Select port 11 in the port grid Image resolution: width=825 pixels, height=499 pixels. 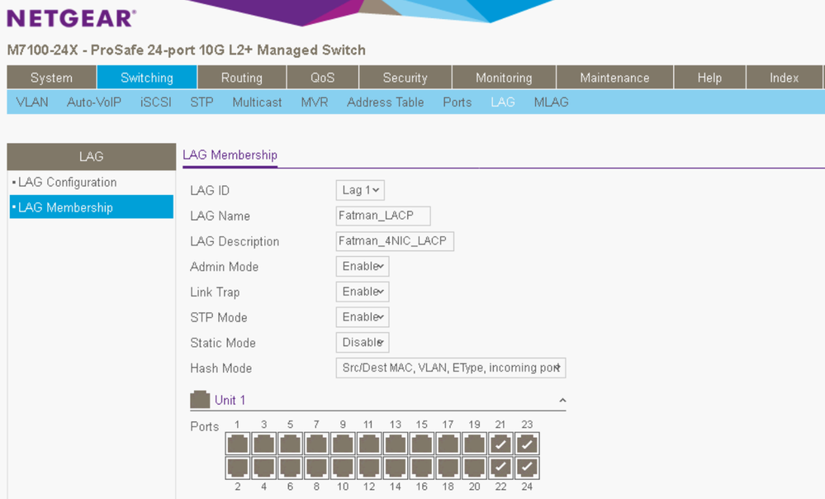369,444
